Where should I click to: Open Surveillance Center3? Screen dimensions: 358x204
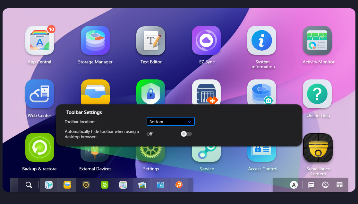click(317, 148)
